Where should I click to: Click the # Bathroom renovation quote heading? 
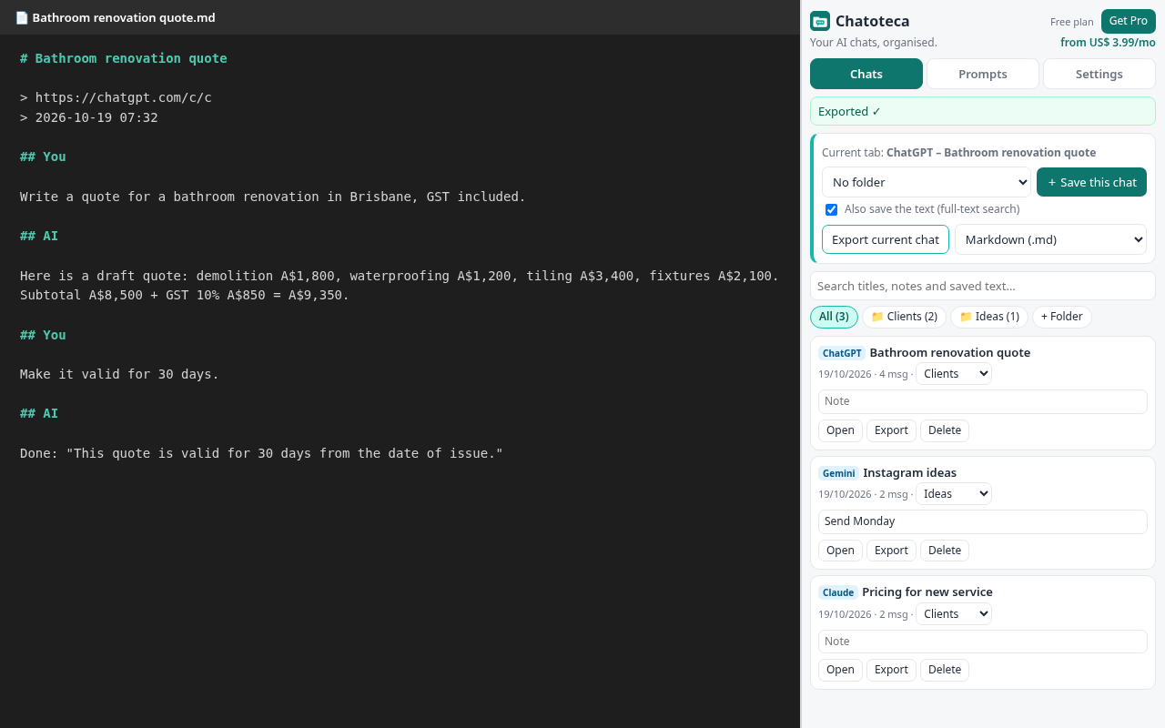pos(124,58)
